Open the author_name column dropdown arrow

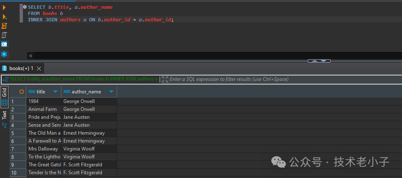[111, 92]
